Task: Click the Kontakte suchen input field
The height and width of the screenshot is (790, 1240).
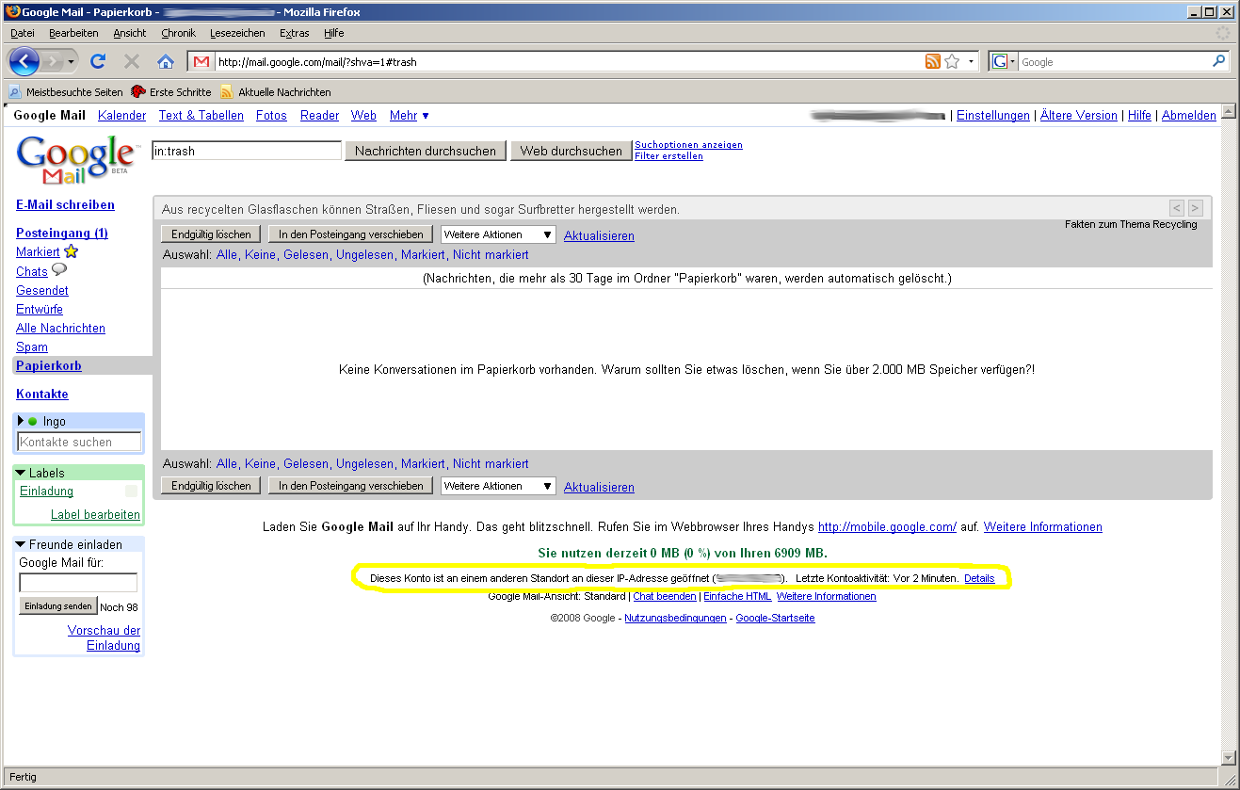Action: click(x=79, y=442)
